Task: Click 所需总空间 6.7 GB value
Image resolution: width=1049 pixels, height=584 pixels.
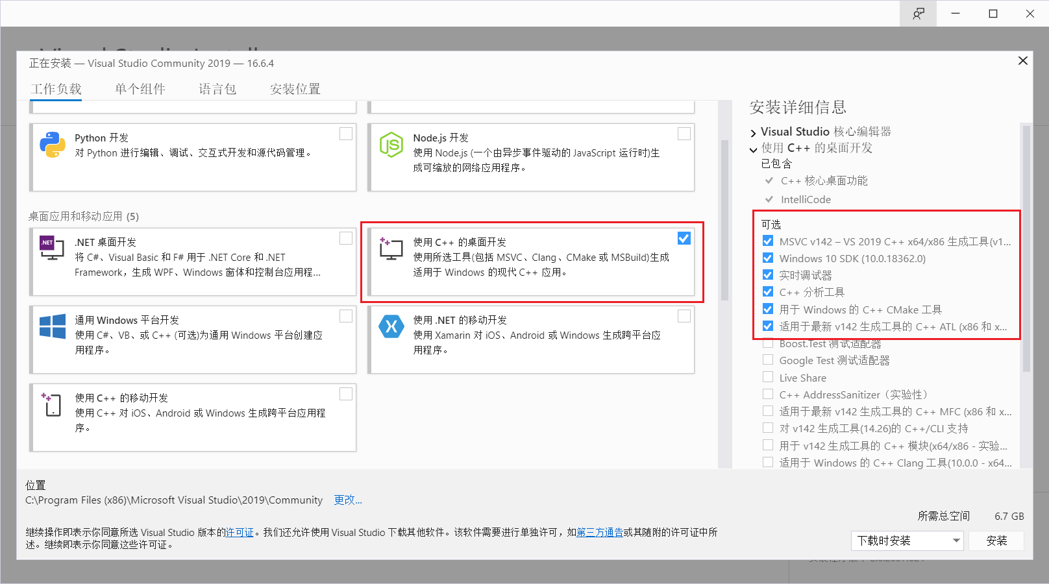Action: tap(1009, 516)
